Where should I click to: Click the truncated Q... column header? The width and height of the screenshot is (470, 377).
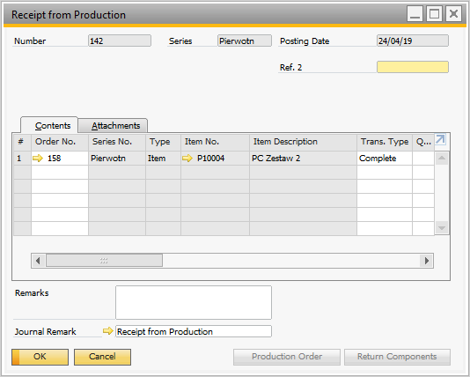point(423,142)
